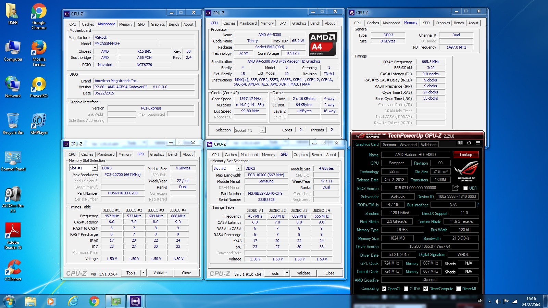
Task: Select the KMPlayer desktop shortcut
Action: pos(39,124)
